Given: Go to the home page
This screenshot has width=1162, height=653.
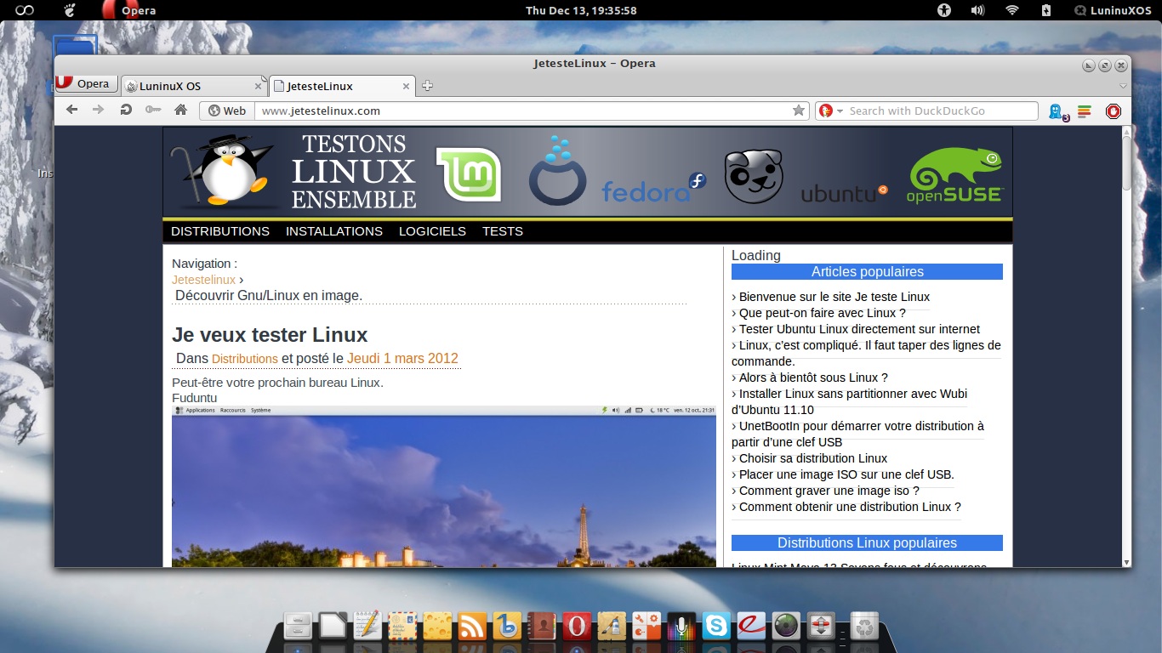Looking at the screenshot, I should pyautogui.click(x=180, y=110).
